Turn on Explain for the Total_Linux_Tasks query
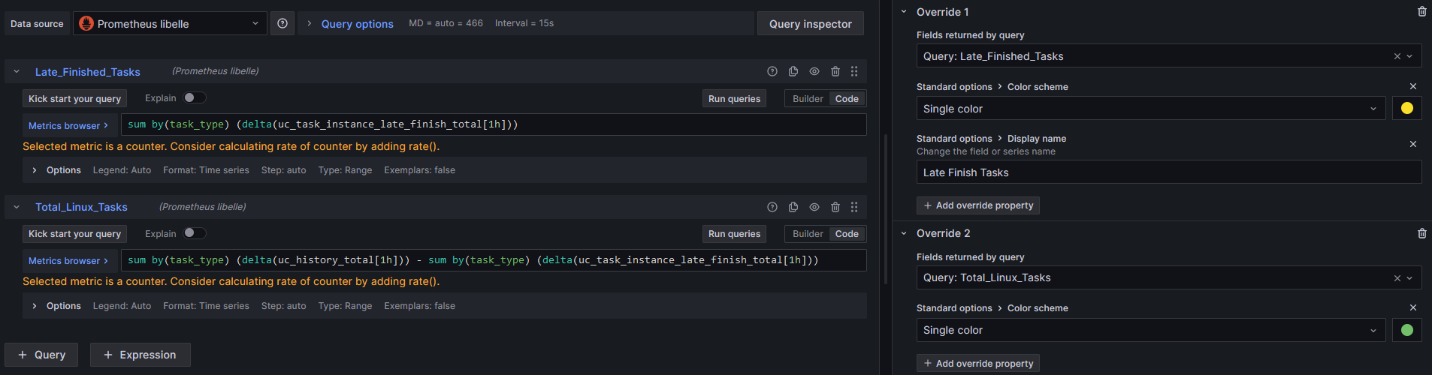 click(195, 233)
